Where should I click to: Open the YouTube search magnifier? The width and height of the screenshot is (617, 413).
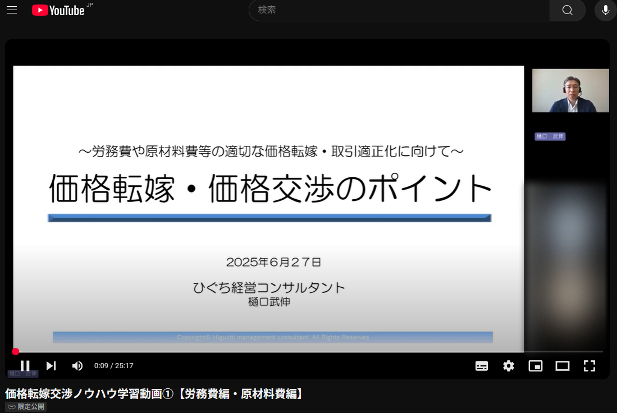567,10
